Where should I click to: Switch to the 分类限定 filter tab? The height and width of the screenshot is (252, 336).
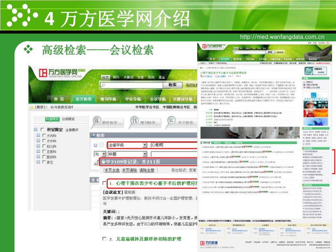pos(68,119)
